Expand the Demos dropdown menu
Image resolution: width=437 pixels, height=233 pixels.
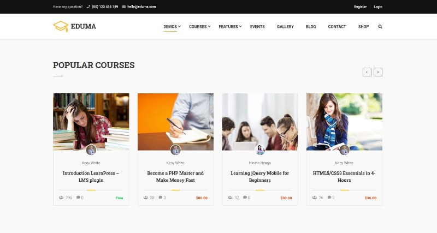pyautogui.click(x=172, y=27)
